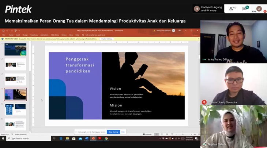Open Microsoft Edge from taskbar
Viewport: 267px width, 148px height.
click(61, 139)
